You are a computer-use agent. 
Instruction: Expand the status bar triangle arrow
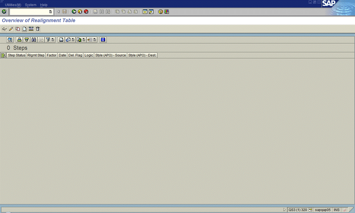(x=284, y=210)
